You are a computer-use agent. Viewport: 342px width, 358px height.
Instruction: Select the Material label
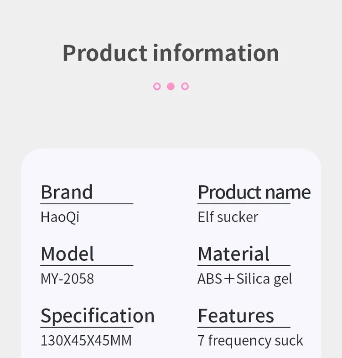point(233,254)
